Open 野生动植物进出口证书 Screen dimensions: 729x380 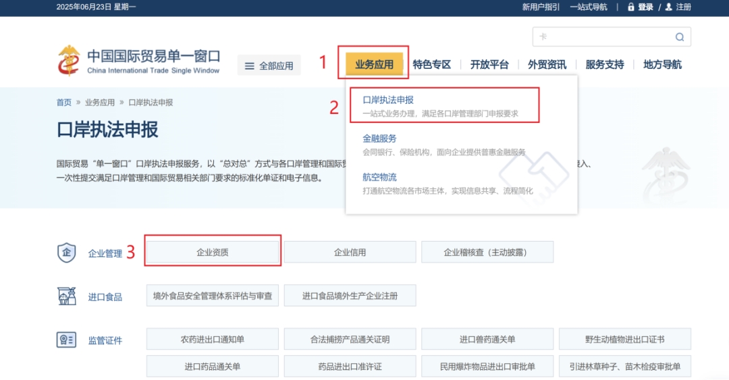pyautogui.click(x=625, y=339)
